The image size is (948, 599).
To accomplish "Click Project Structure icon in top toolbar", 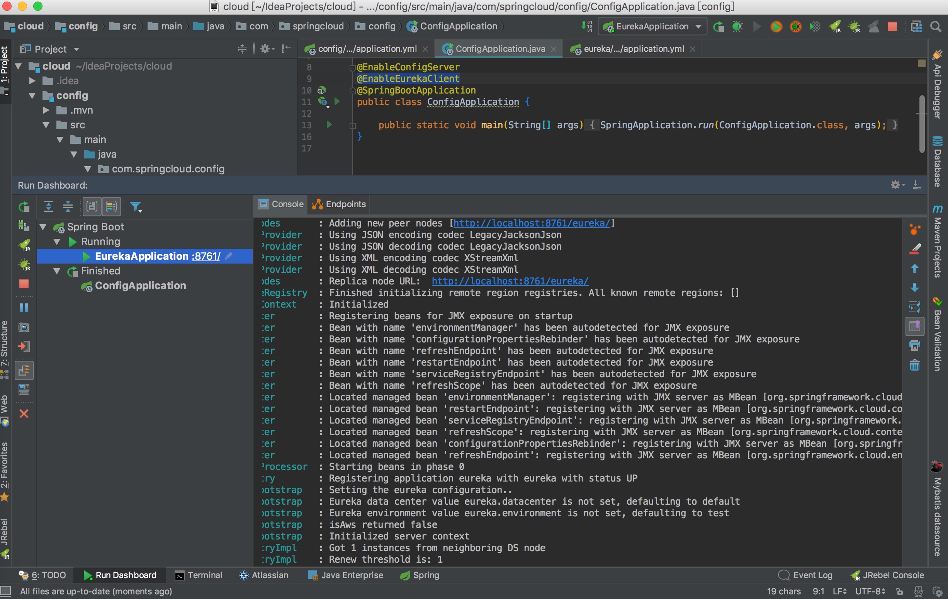I will (916, 26).
